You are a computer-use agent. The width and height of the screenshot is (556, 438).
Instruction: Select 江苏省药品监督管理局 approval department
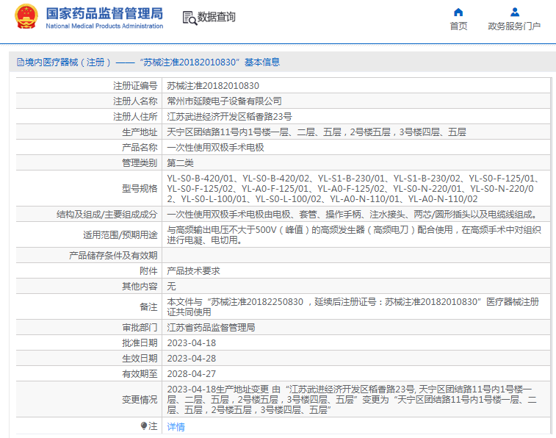click(211, 327)
